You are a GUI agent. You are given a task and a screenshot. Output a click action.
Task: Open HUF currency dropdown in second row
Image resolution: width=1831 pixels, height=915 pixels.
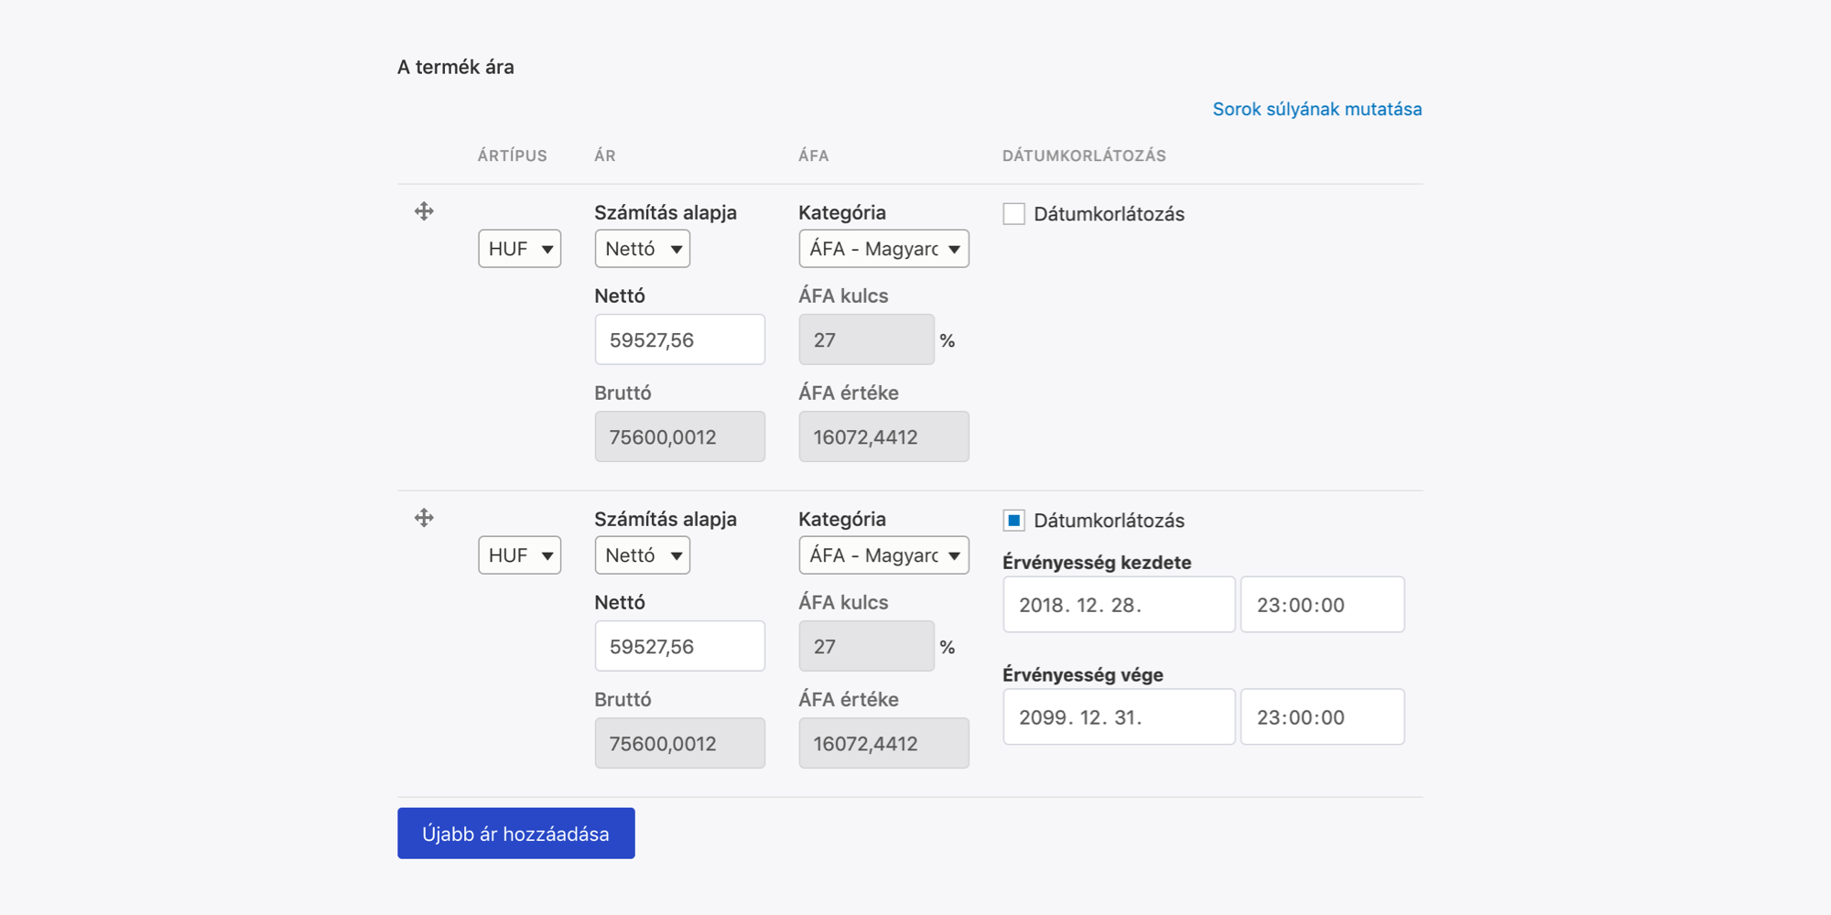click(519, 555)
